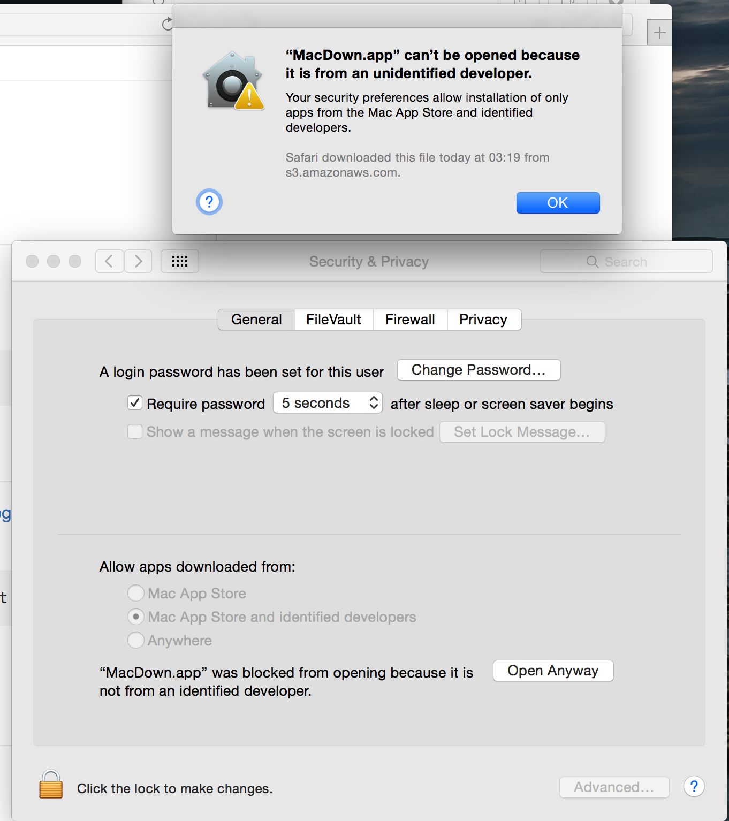729x821 pixels.
Task: Click Open Anyway for MacDown.app
Action: [x=553, y=671]
